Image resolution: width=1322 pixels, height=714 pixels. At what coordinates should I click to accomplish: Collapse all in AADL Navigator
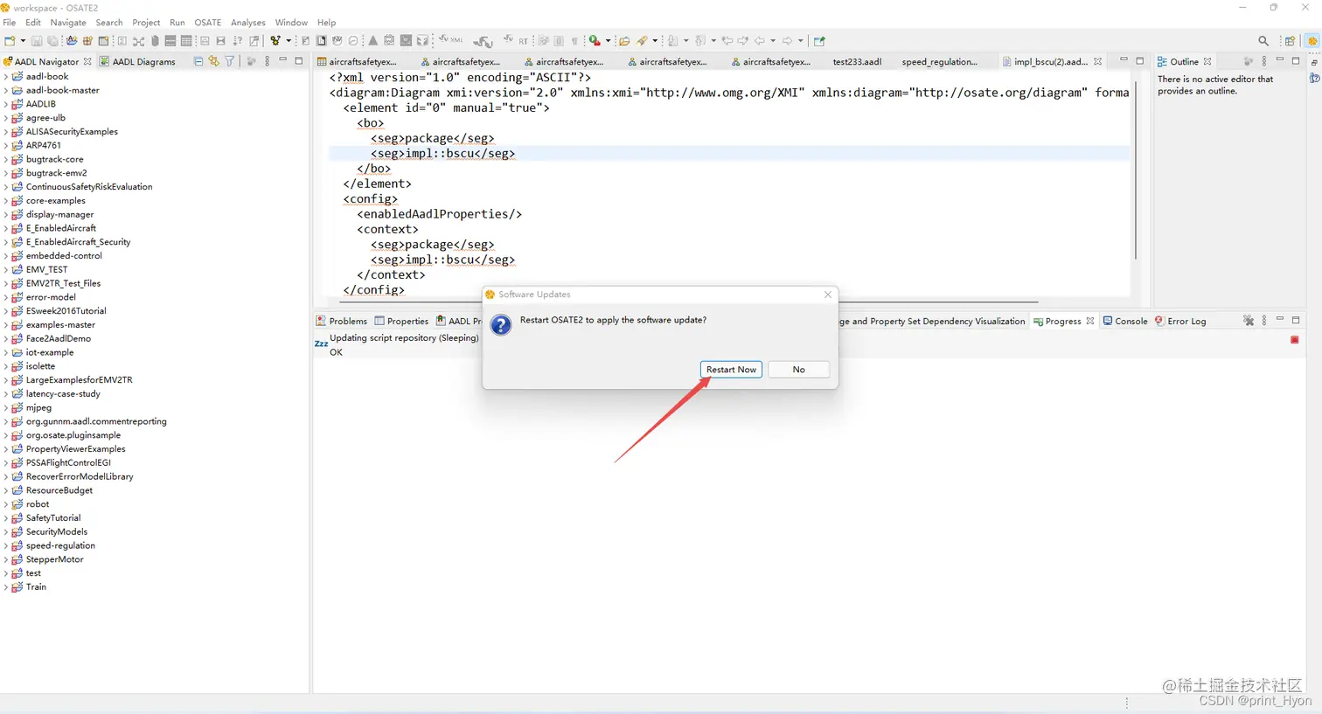198,61
